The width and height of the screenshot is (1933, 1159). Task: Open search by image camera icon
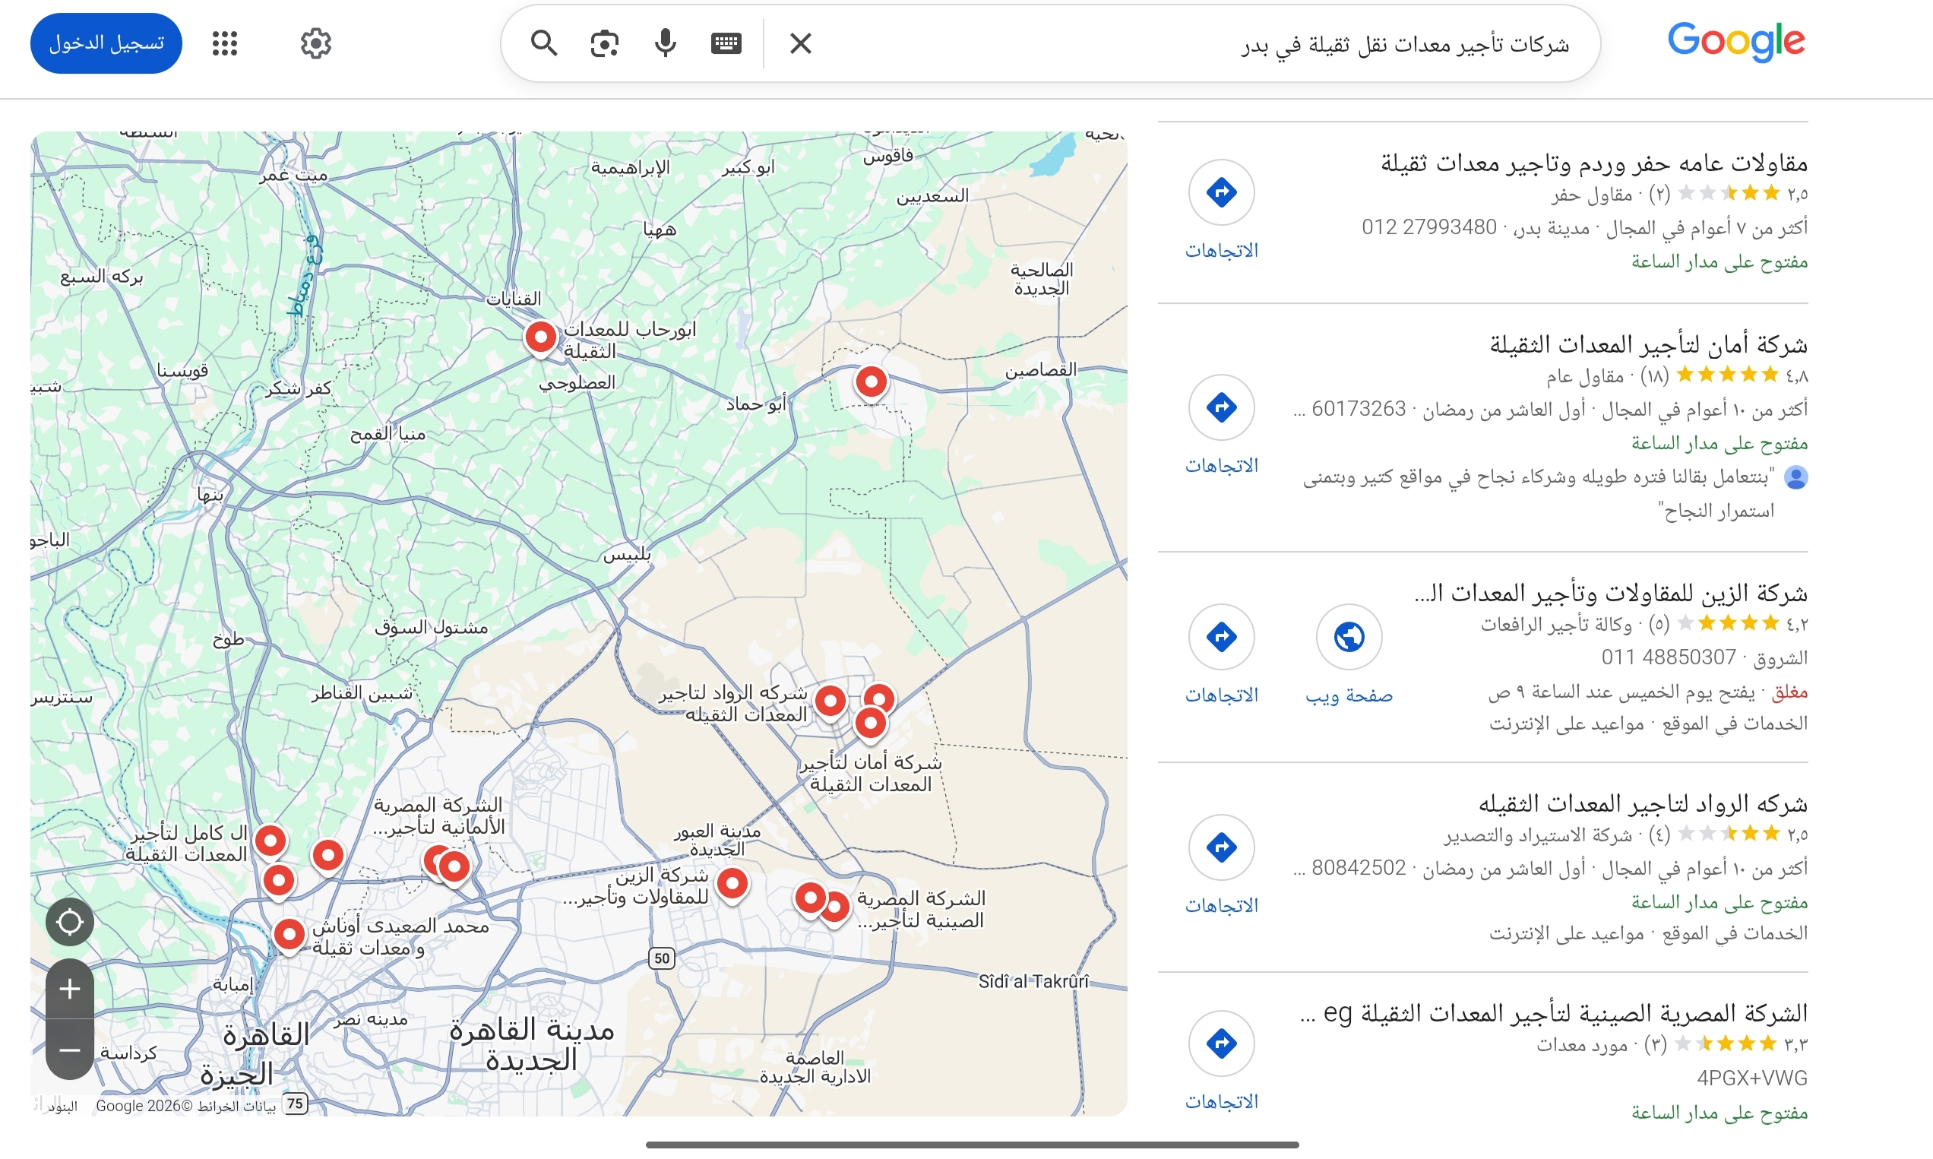pyautogui.click(x=604, y=43)
